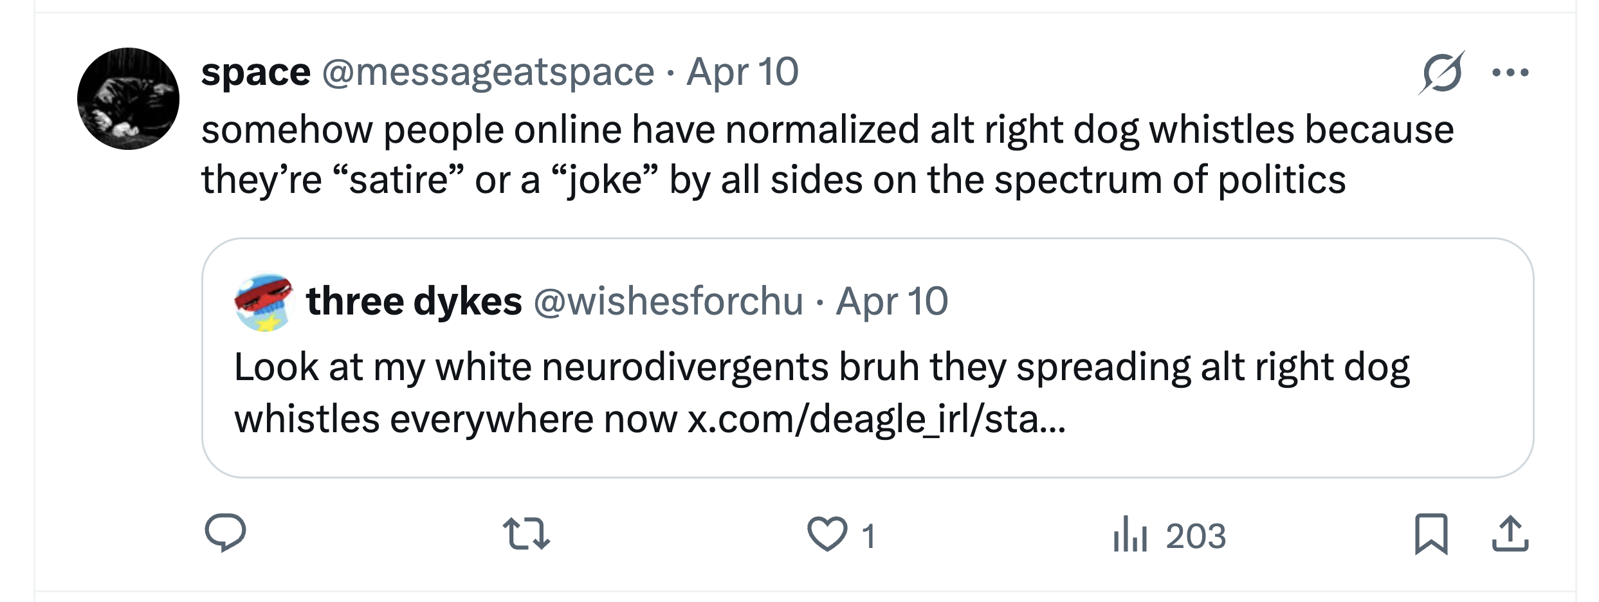This screenshot has width=1599, height=602.
Task: Click the quoted tweet's avatar image
Action: [264, 302]
